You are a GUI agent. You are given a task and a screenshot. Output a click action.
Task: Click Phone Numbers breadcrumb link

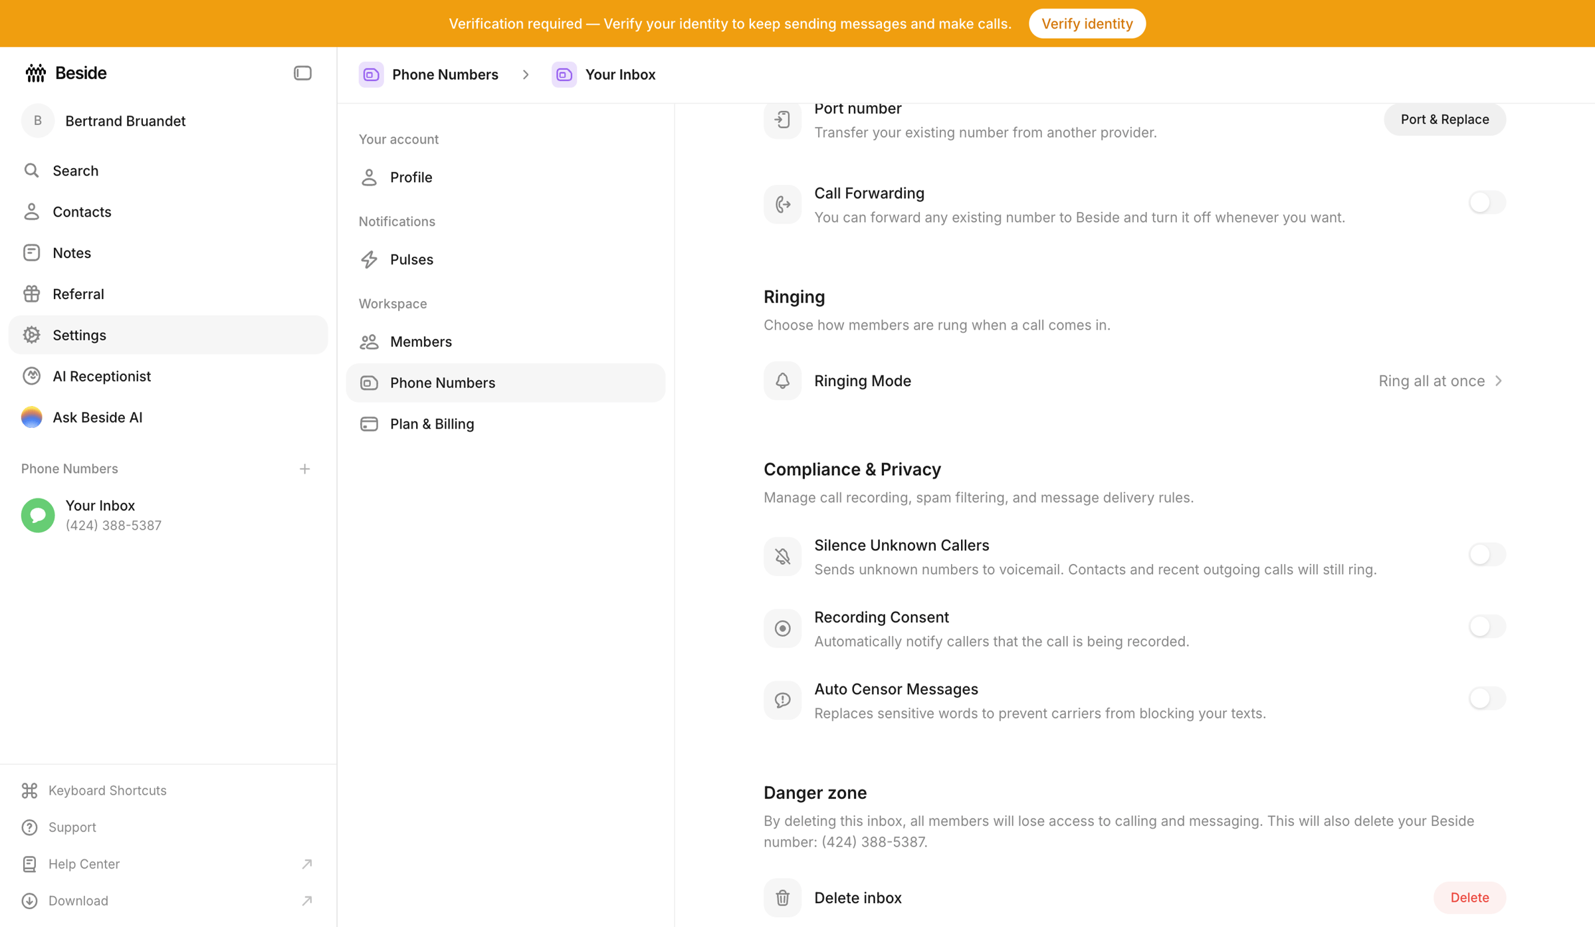(x=429, y=74)
